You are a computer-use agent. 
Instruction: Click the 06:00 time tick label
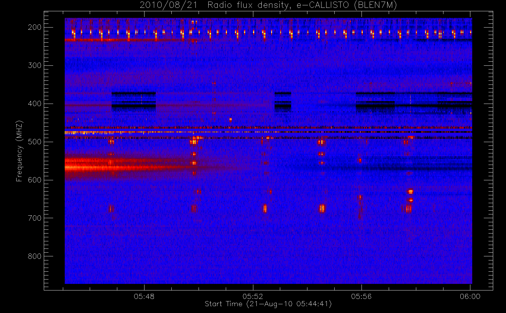pyautogui.click(x=470, y=296)
